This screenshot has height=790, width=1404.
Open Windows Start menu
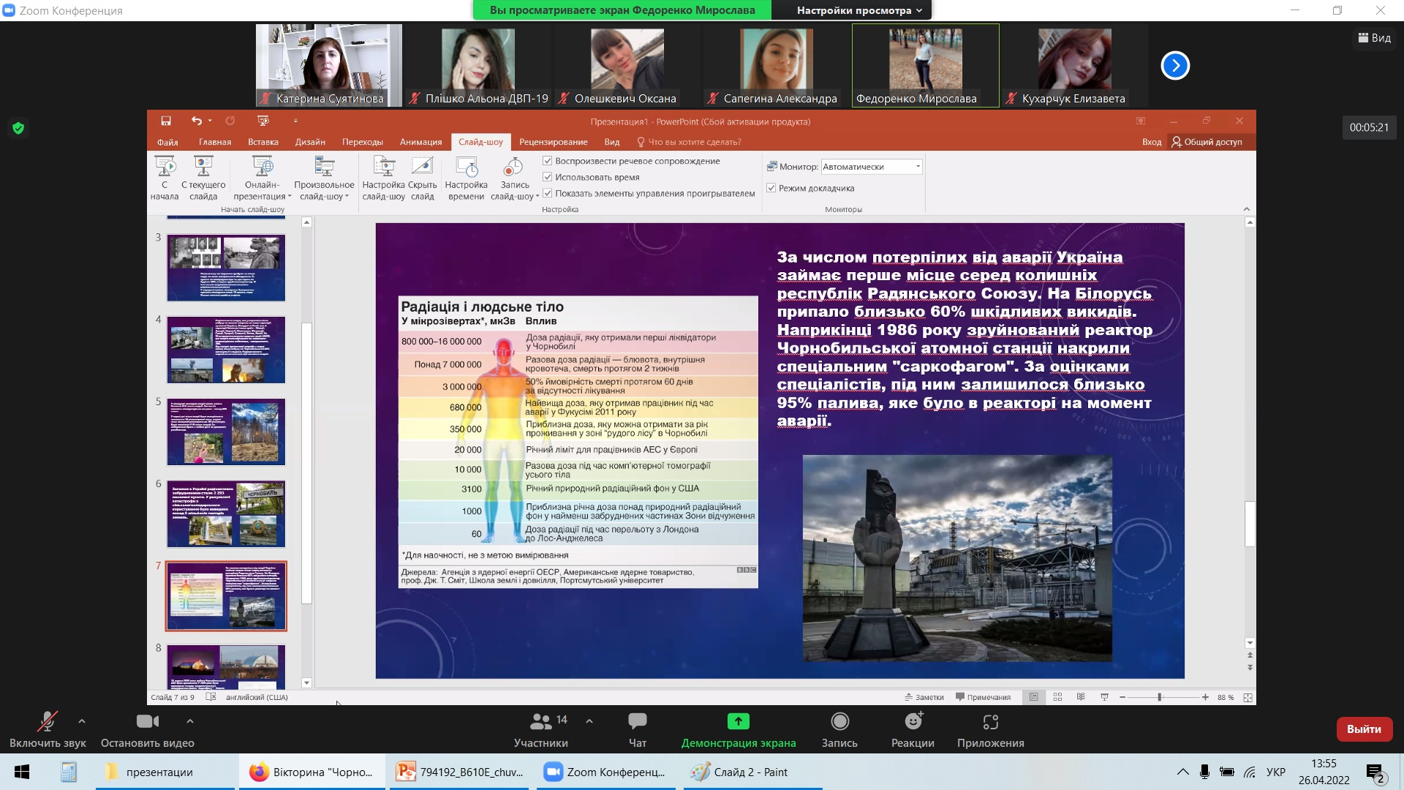click(x=22, y=772)
